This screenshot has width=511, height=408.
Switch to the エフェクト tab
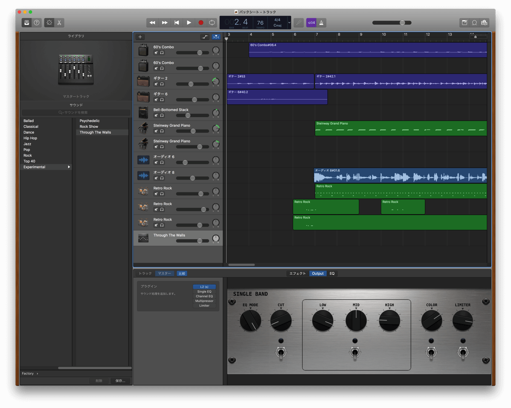(298, 273)
